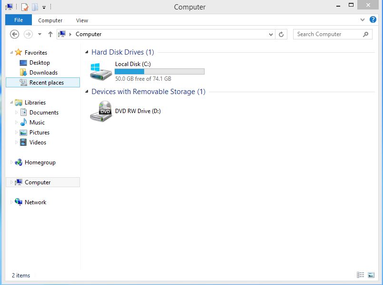Click the Downloads folder icon

point(23,72)
